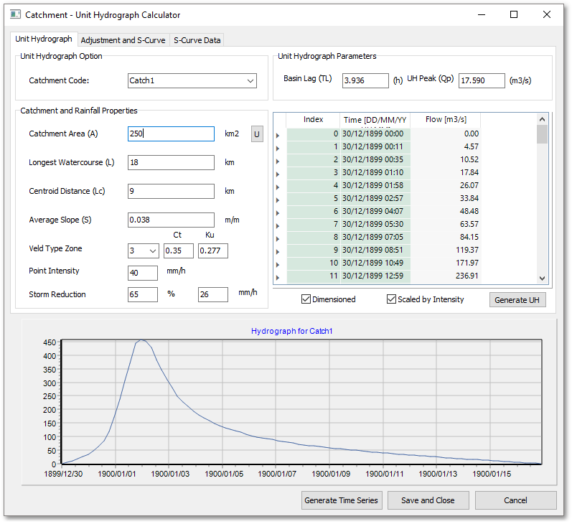The width and height of the screenshot is (572, 524).
Task: Select row arrow for index 8
Action: tap(278, 238)
